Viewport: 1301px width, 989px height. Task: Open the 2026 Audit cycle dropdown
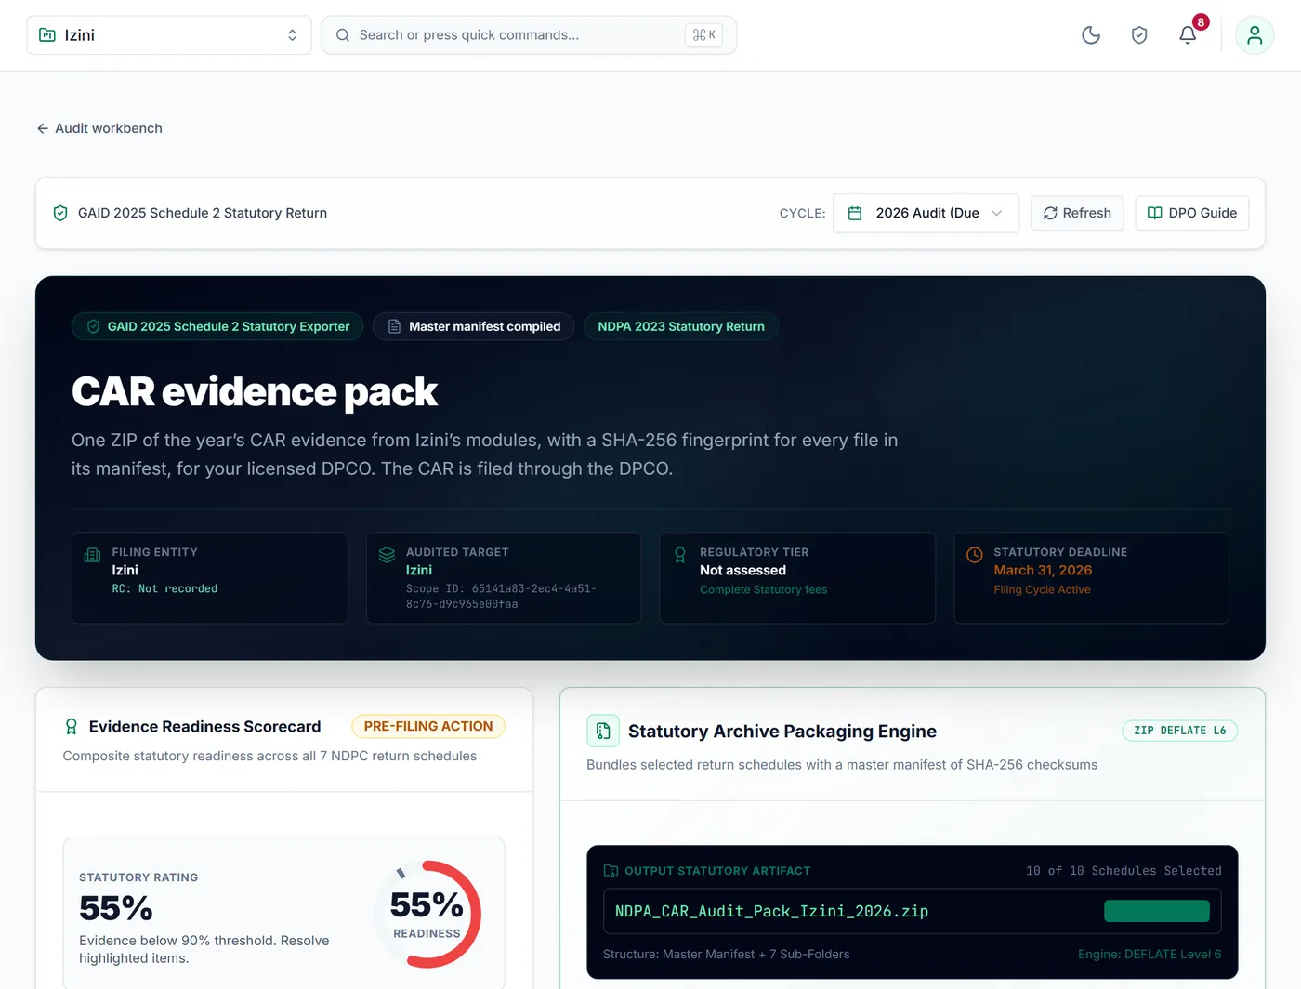(x=926, y=213)
